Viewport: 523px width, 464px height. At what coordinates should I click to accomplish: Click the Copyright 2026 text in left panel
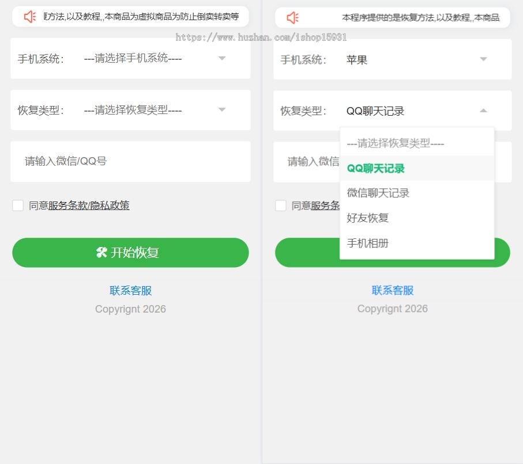[130, 309]
